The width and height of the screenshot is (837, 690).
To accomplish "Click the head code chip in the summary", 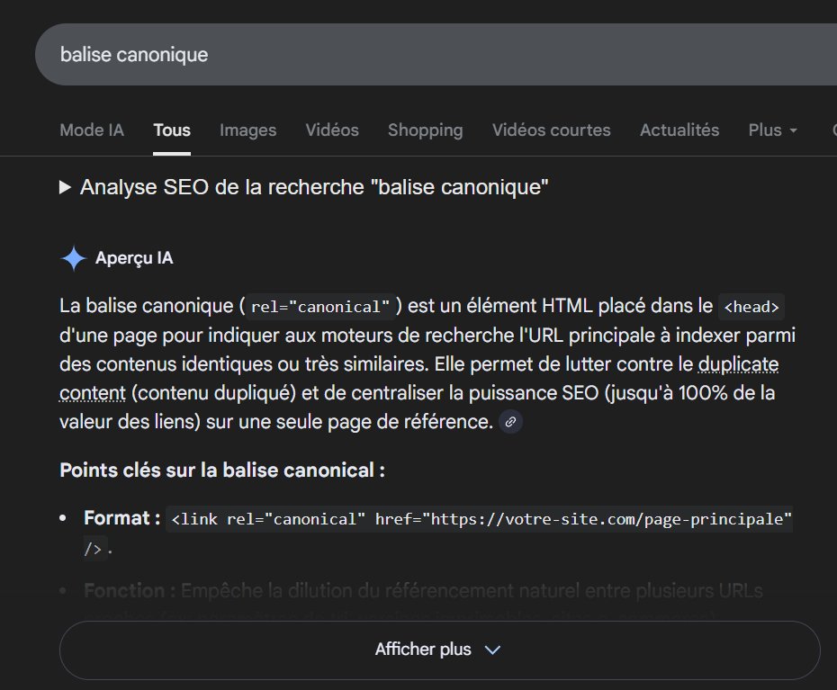I will click(x=751, y=307).
